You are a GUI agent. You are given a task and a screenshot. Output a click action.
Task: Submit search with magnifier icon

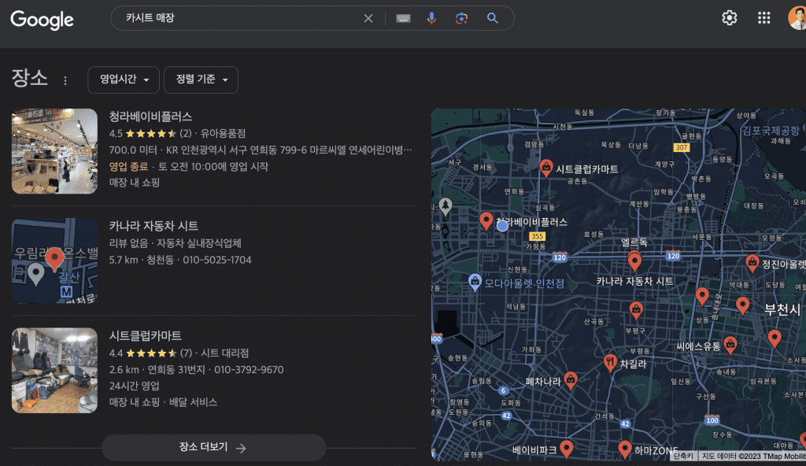coord(493,19)
